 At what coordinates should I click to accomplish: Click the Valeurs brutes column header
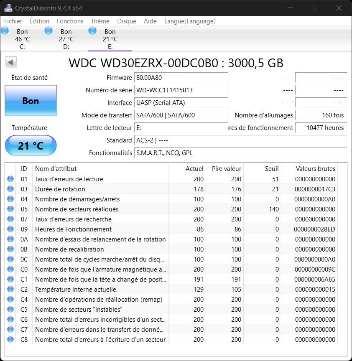pyautogui.click(x=315, y=169)
